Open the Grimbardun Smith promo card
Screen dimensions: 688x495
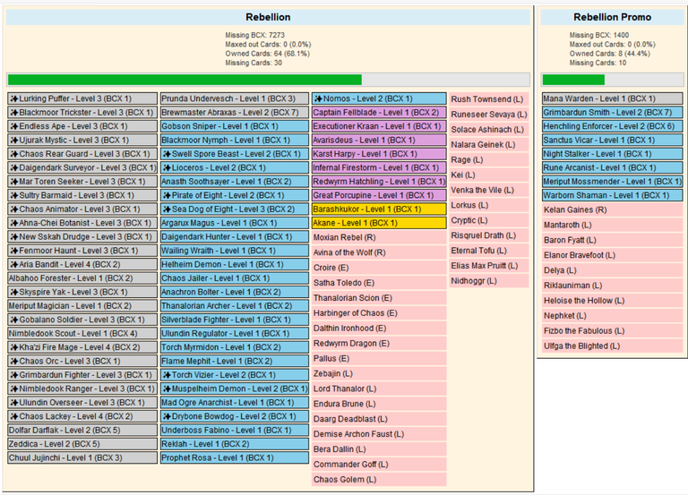click(612, 113)
